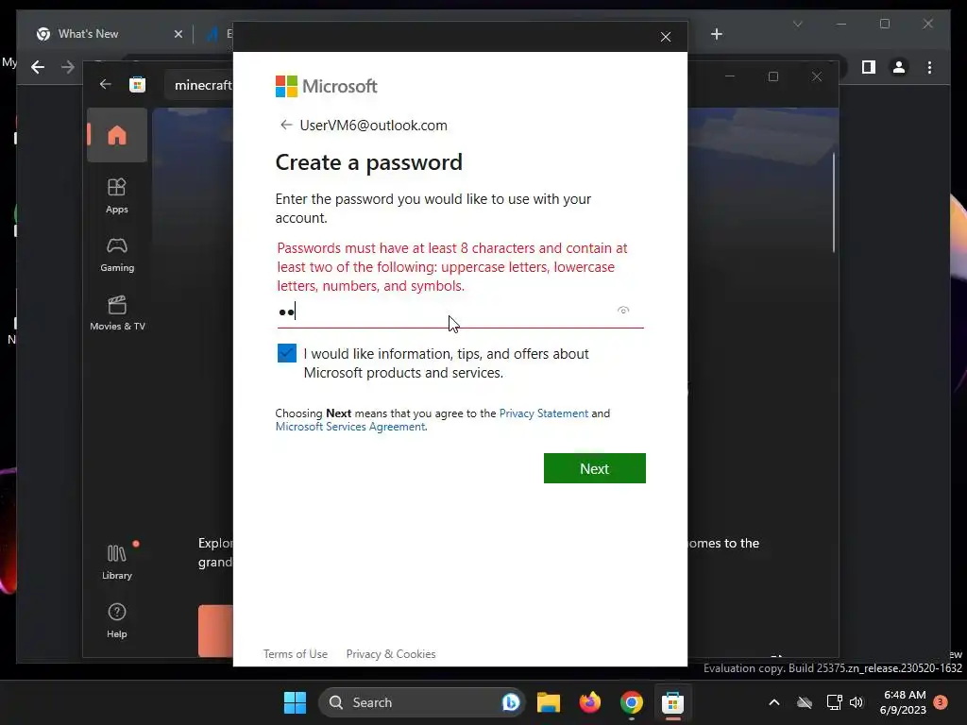
Task: Open Chrome profile avatar menu
Action: click(x=899, y=67)
